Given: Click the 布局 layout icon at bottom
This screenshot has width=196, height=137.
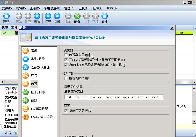Looking at the screenshot, I should pos(16,133).
